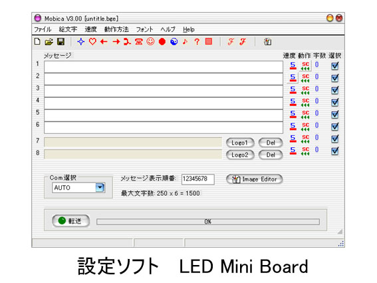Open the 動作方法 menu
Viewport: 377px width, 283px height.
116,29
